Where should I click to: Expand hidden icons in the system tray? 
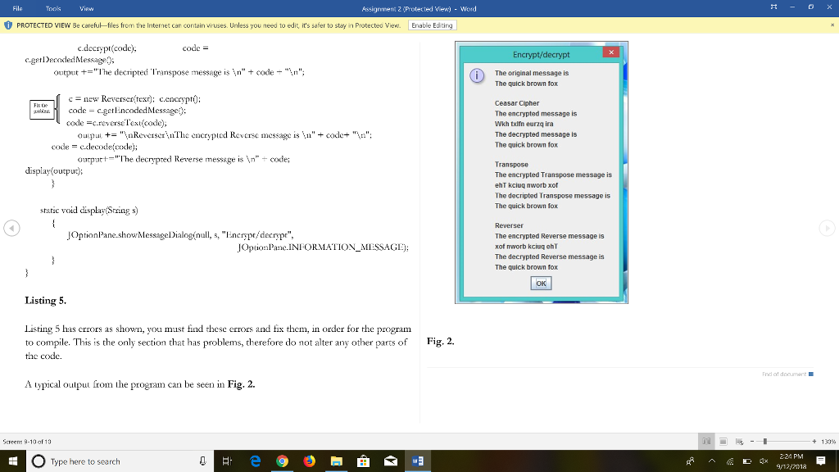point(713,461)
